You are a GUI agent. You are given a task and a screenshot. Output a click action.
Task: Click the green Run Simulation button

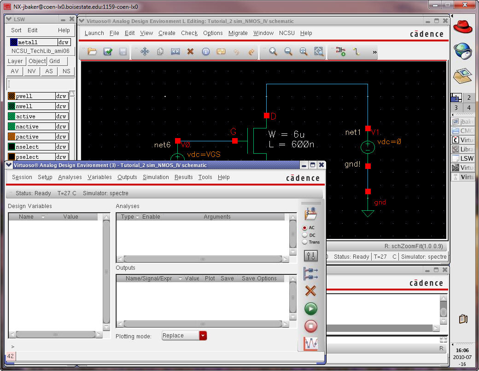coord(311,308)
